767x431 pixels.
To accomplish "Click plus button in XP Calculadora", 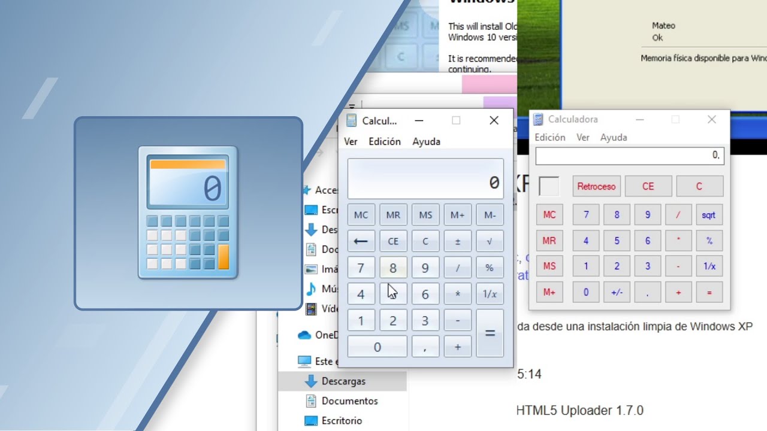I will coord(678,292).
